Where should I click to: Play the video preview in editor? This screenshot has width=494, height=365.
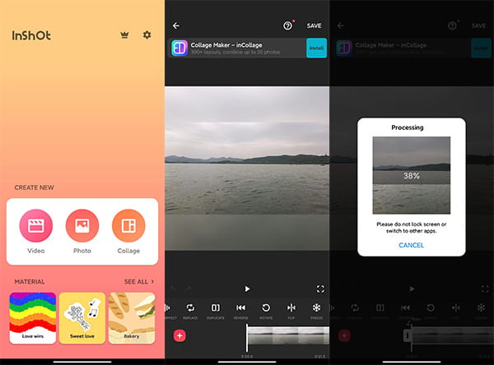pos(247,289)
